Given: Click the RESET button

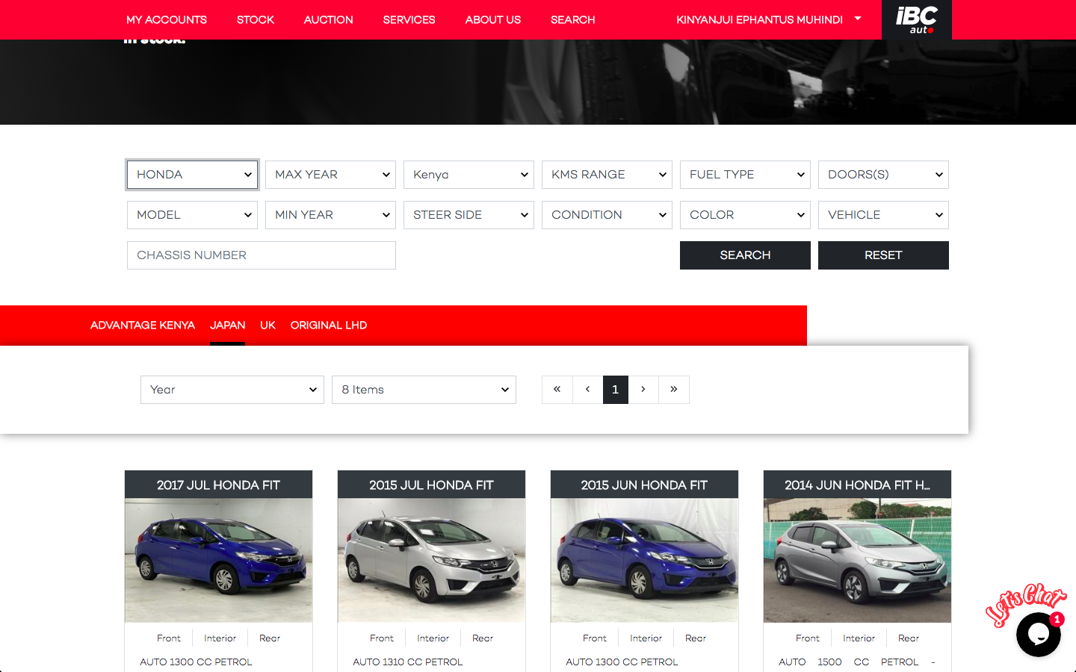Looking at the screenshot, I should [x=883, y=255].
